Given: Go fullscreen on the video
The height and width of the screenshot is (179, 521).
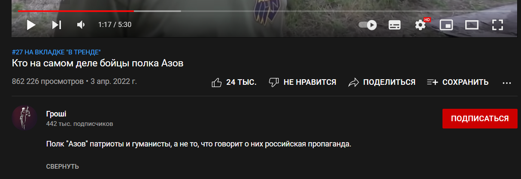Looking at the screenshot, I should point(497,25).
